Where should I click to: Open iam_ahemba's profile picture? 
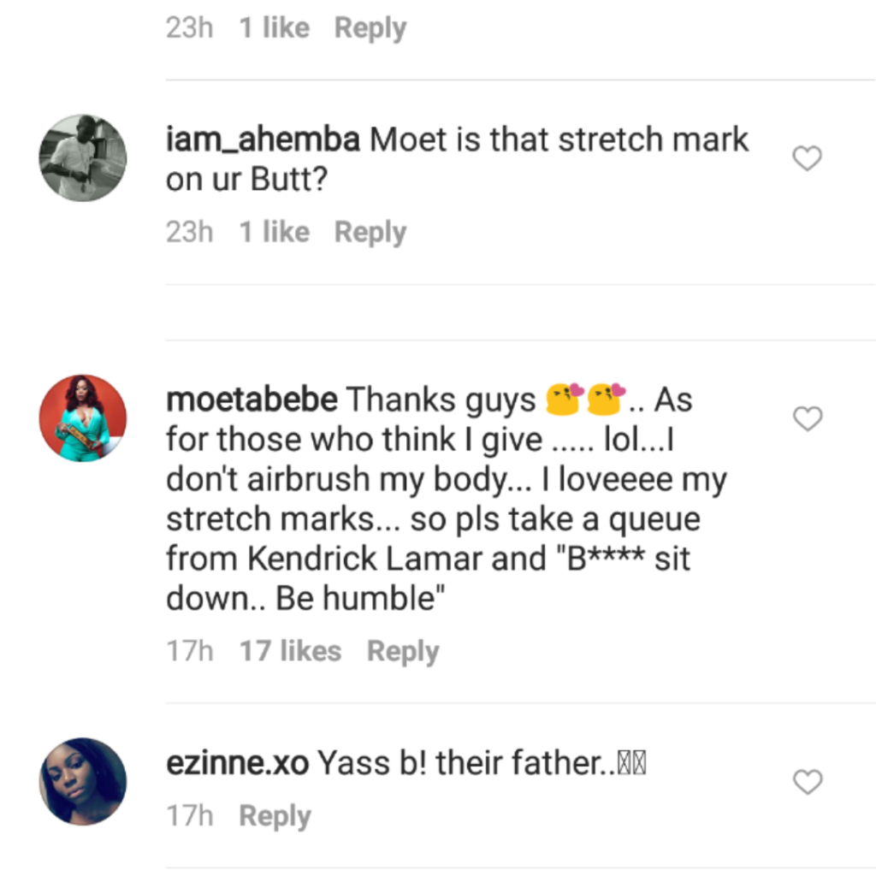point(83,158)
